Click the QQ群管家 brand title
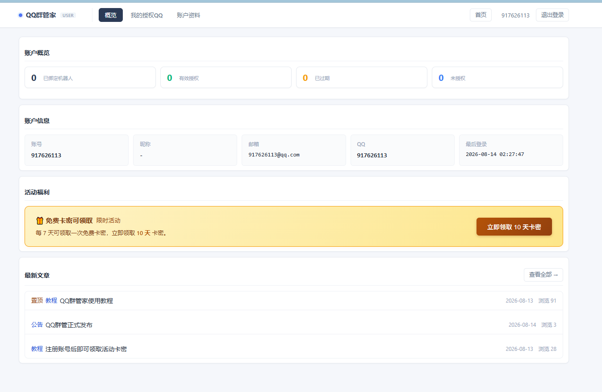 [x=41, y=15]
